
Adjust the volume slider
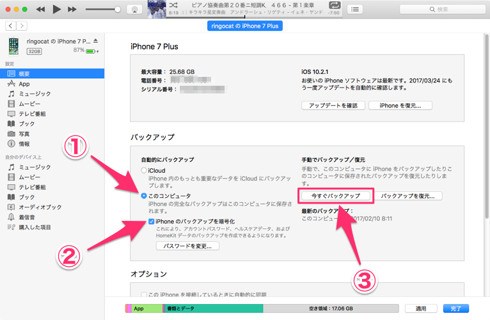(x=106, y=10)
